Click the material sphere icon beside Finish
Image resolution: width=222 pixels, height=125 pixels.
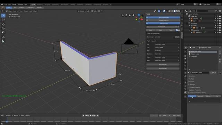177,30
